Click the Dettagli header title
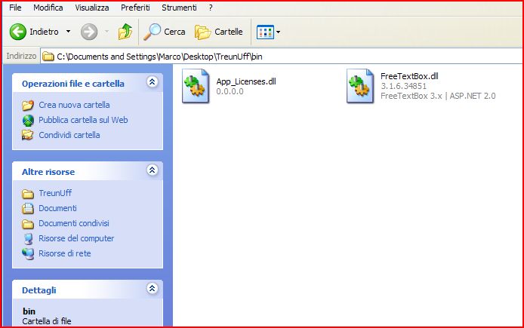The width and height of the screenshot is (524, 328). pyautogui.click(x=39, y=290)
